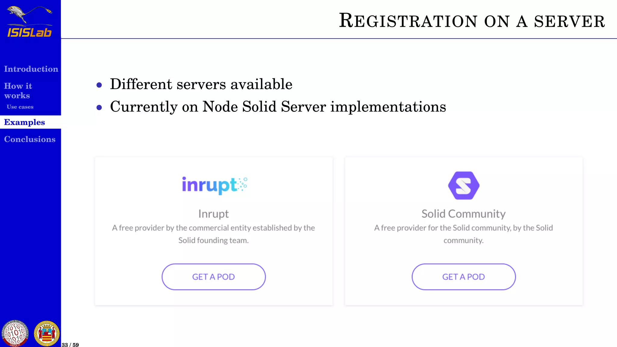The image size is (617, 347).
Task: Click the Inrupt provider description text
Action: click(x=214, y=234)
